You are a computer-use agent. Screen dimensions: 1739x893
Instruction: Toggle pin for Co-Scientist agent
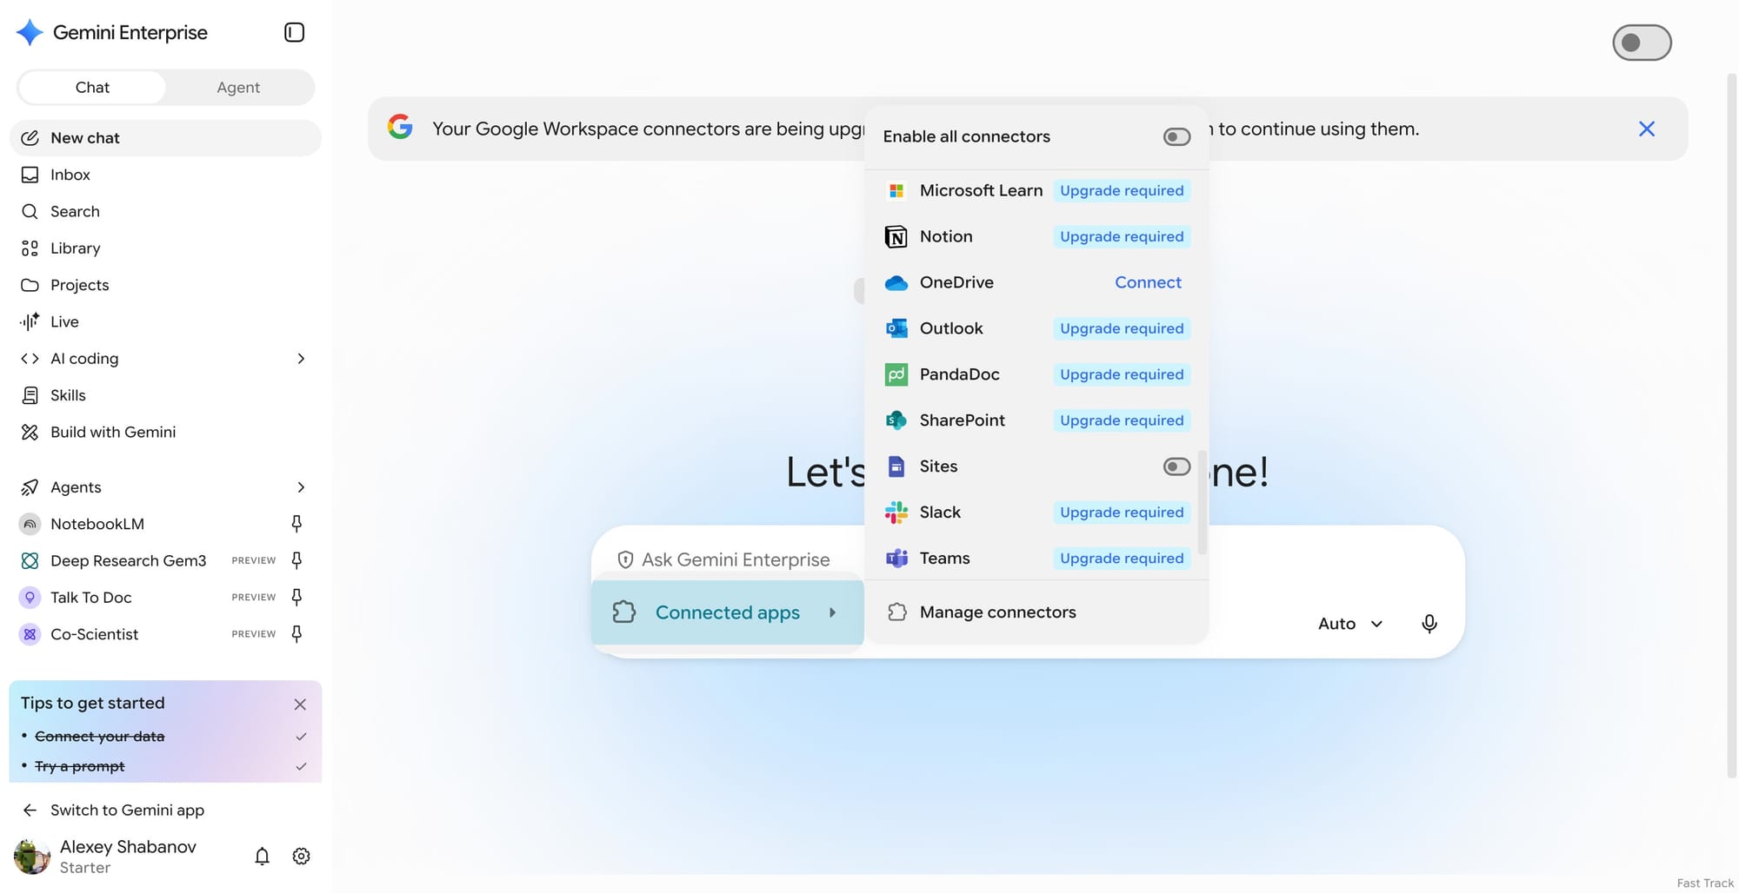pyautogui.click(x=296, y=634)
